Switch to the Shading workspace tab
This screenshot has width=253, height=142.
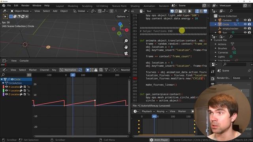point(135,6)
